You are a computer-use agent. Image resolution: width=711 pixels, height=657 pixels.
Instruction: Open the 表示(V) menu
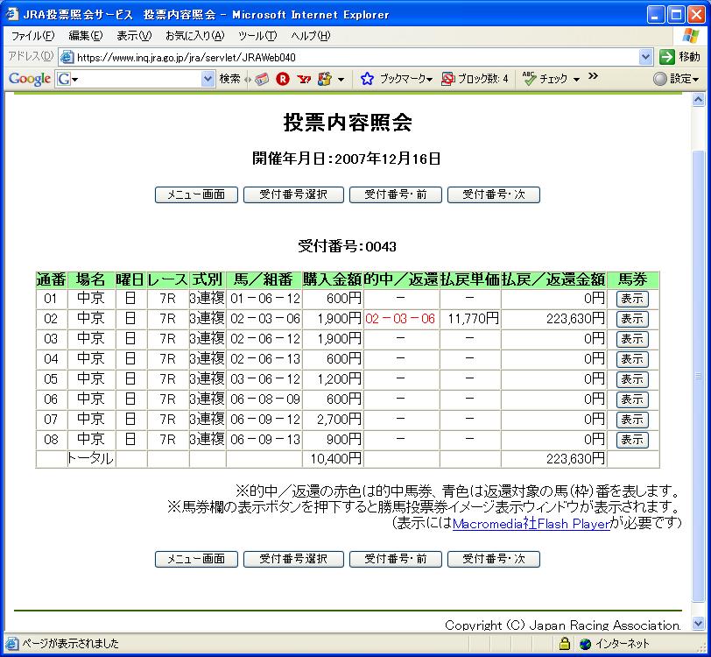click(134, 36)
